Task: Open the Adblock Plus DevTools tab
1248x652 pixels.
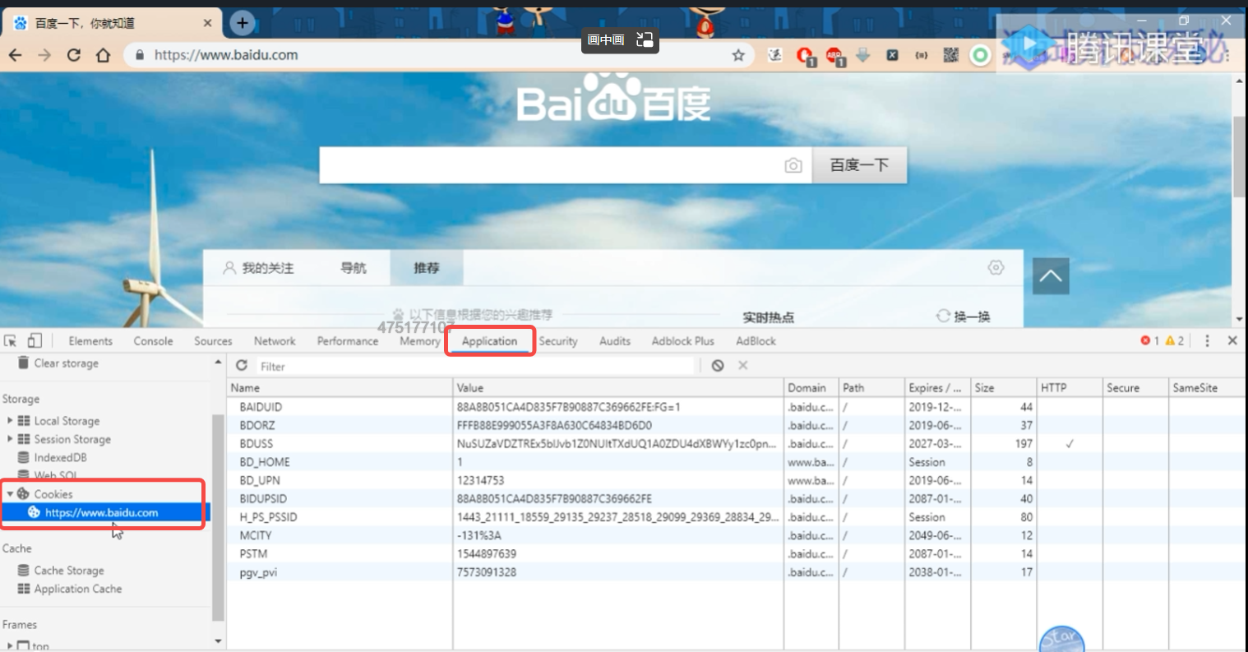Action: [x=682, y=340]
